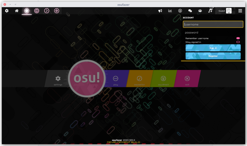This screenshot has height=146, width=247.
Task: Select the osu! standard game mode icon
Action: point(27,11)
